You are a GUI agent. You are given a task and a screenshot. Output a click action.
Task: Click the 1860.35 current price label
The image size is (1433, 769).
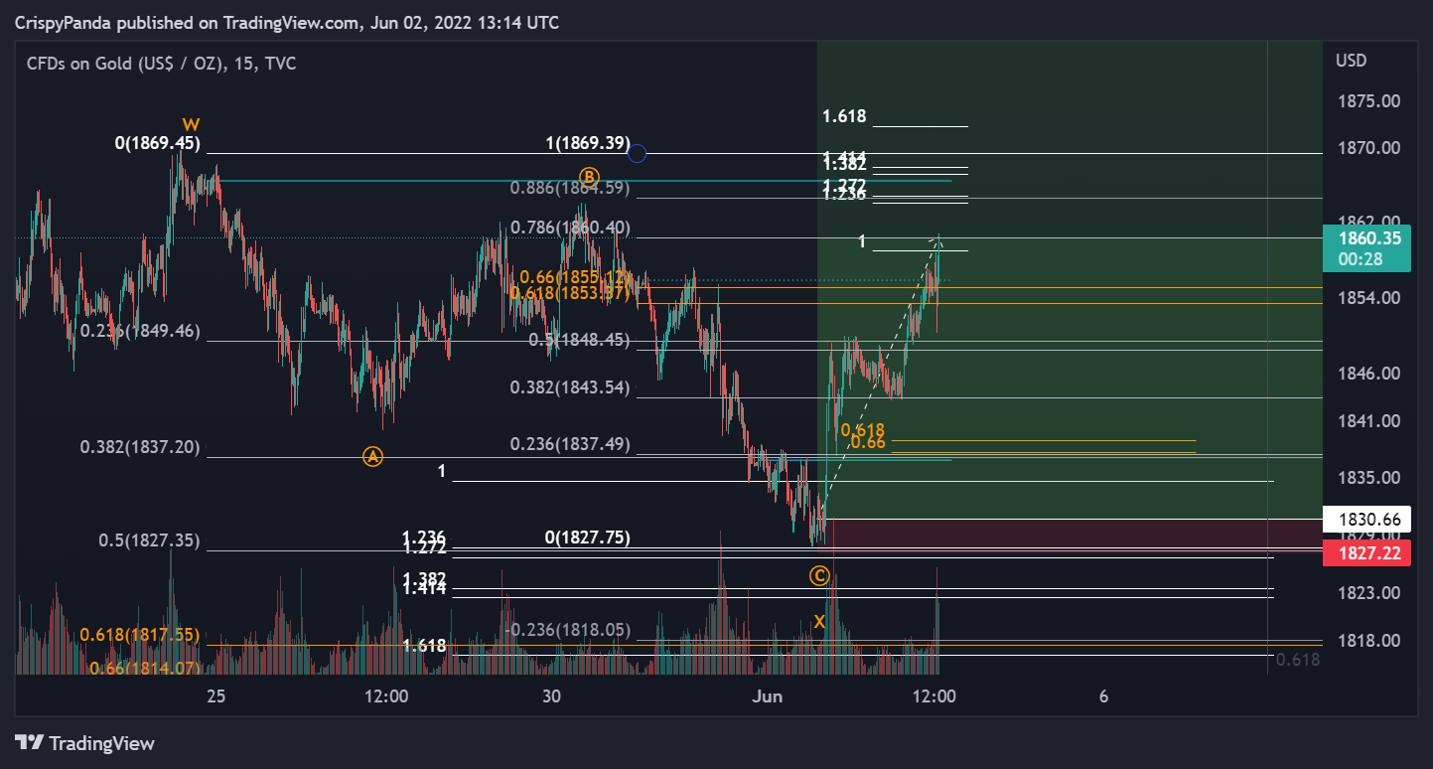coord(1367,248)
